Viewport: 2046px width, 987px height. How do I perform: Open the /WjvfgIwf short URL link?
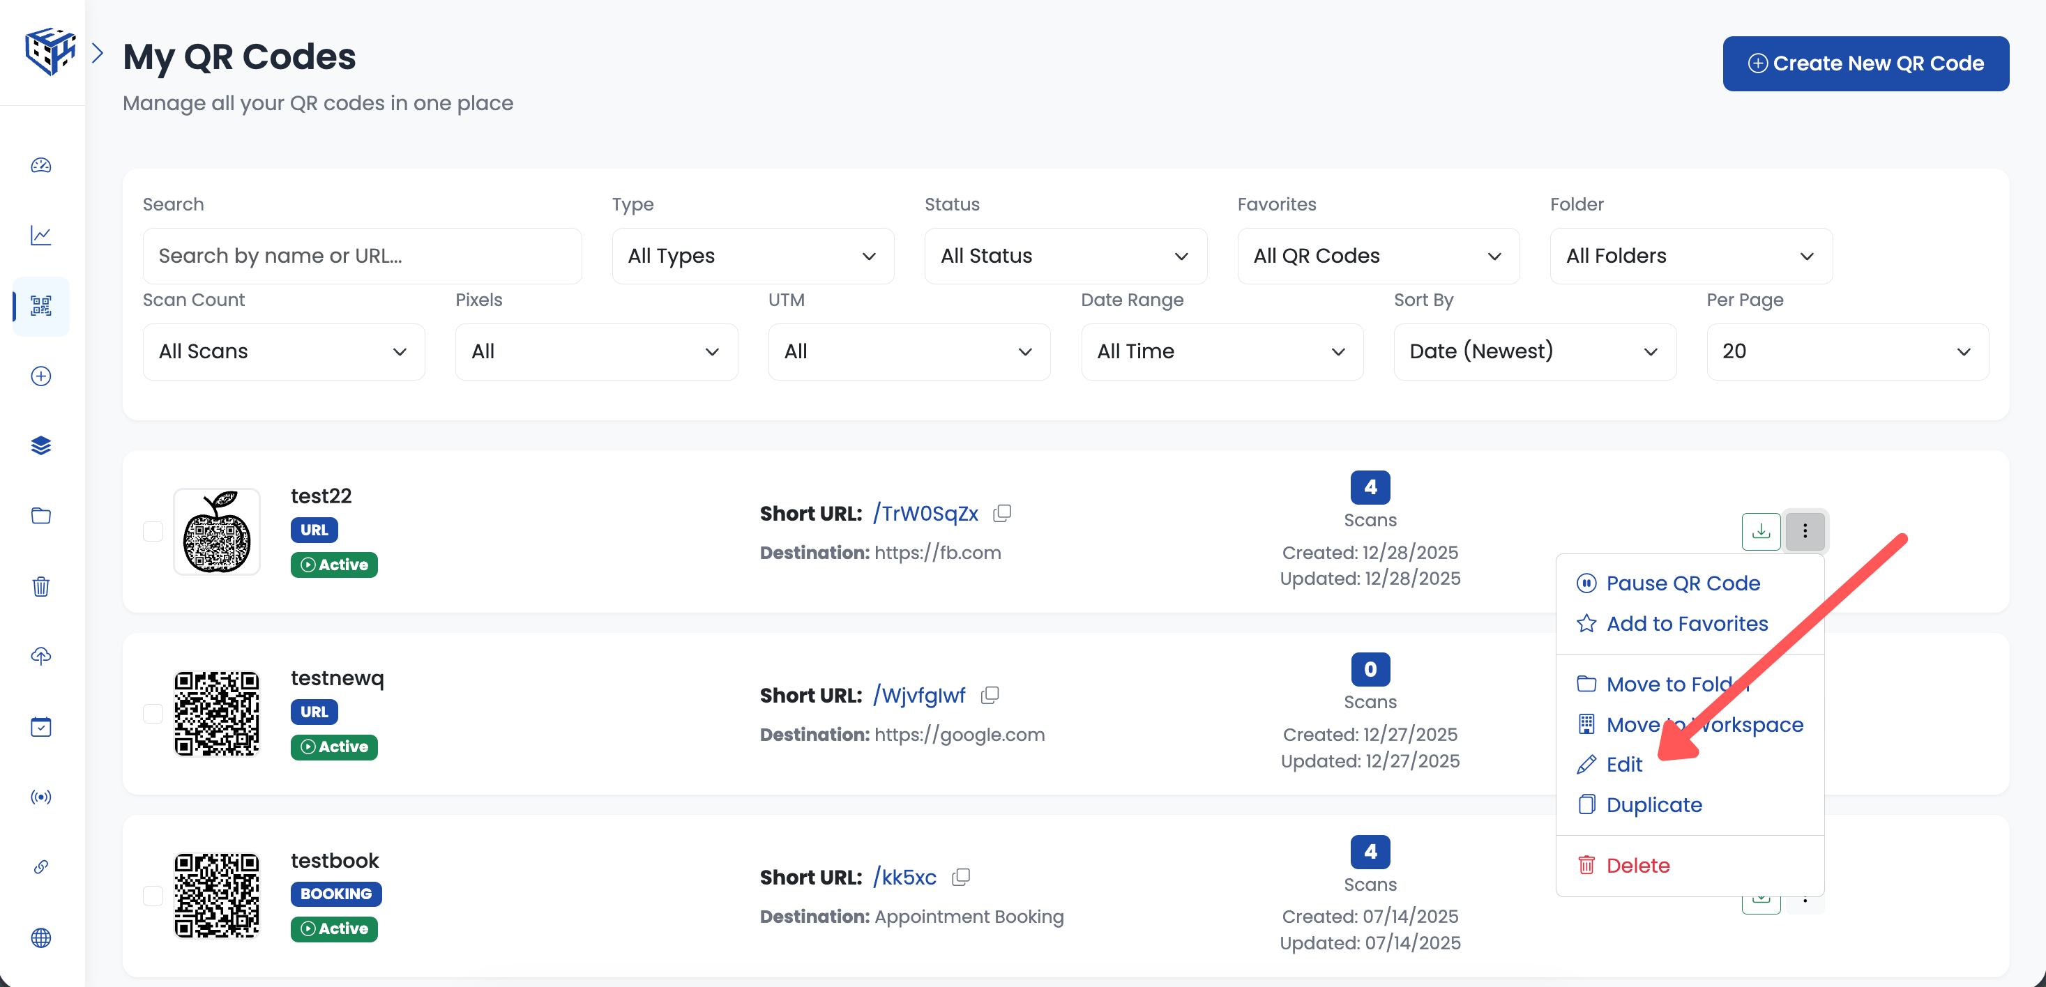tap(919, 696)
